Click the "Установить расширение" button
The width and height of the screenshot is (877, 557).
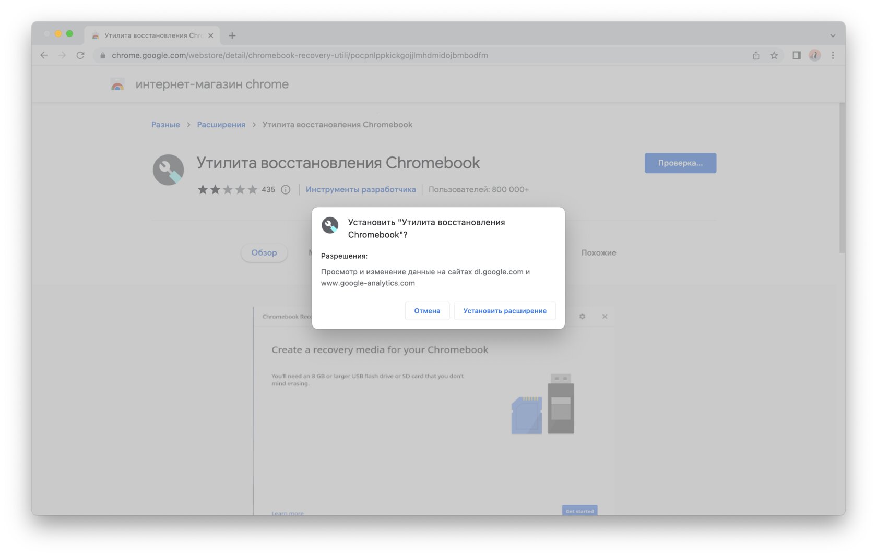point(504,311)
